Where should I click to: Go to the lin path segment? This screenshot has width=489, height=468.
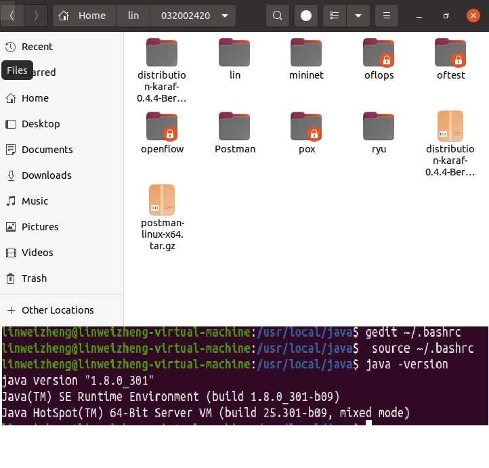point(133,16)
